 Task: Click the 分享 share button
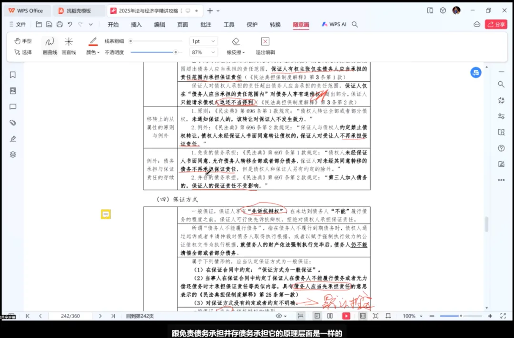coord(496,24)
